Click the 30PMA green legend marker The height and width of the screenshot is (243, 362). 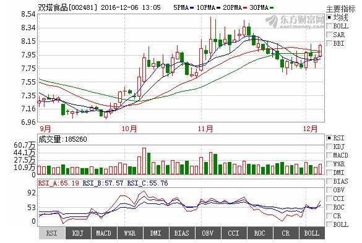click(272, 8)
